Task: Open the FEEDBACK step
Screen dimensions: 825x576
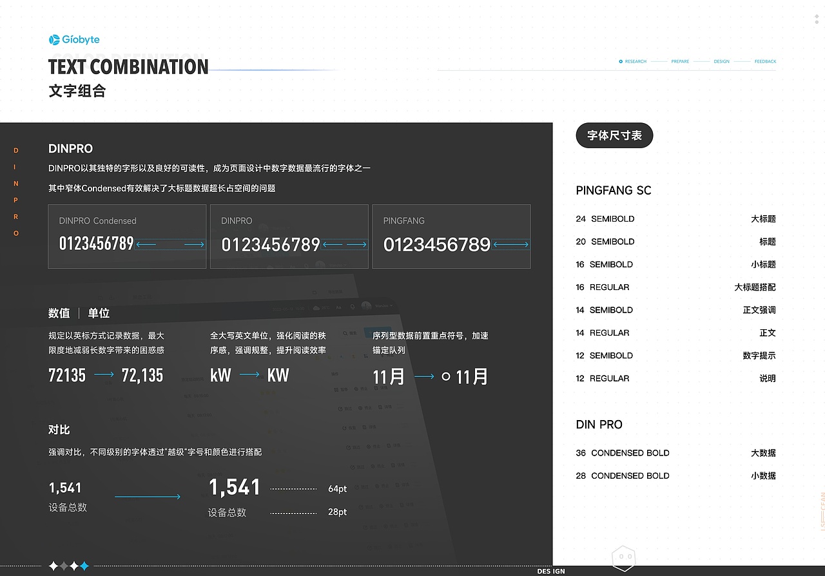Action: 765,62
